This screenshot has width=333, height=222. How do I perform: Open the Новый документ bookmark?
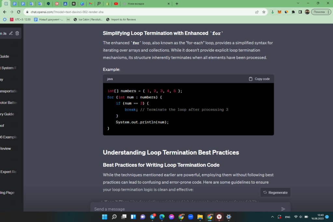48,19
